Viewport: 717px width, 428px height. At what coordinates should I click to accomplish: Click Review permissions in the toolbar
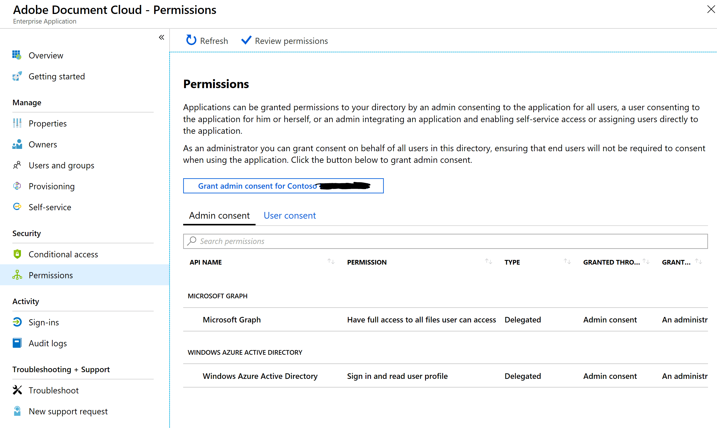point(285,41)
